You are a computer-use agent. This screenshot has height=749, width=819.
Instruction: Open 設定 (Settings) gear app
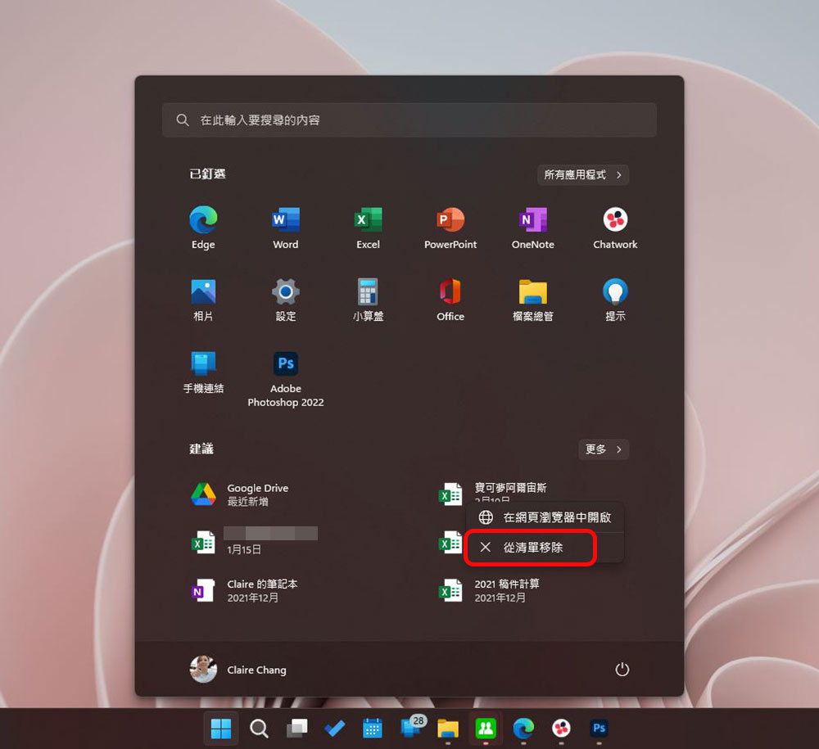click(x=286, y=300)
